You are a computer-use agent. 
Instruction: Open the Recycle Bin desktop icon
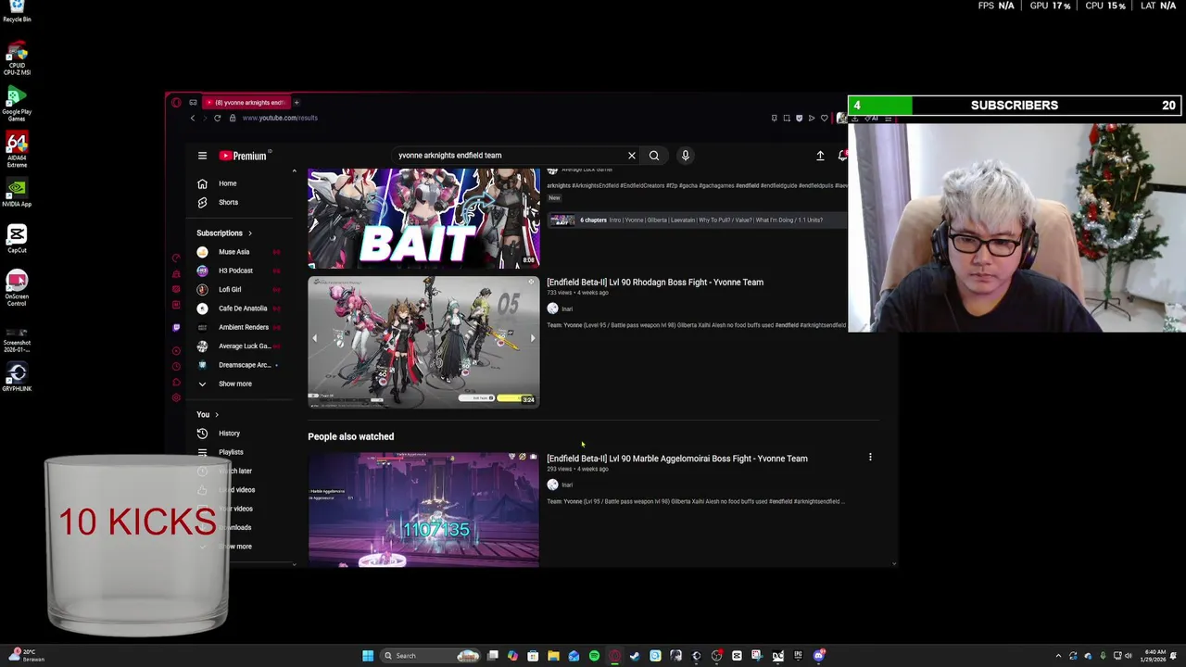coord(17,11)
